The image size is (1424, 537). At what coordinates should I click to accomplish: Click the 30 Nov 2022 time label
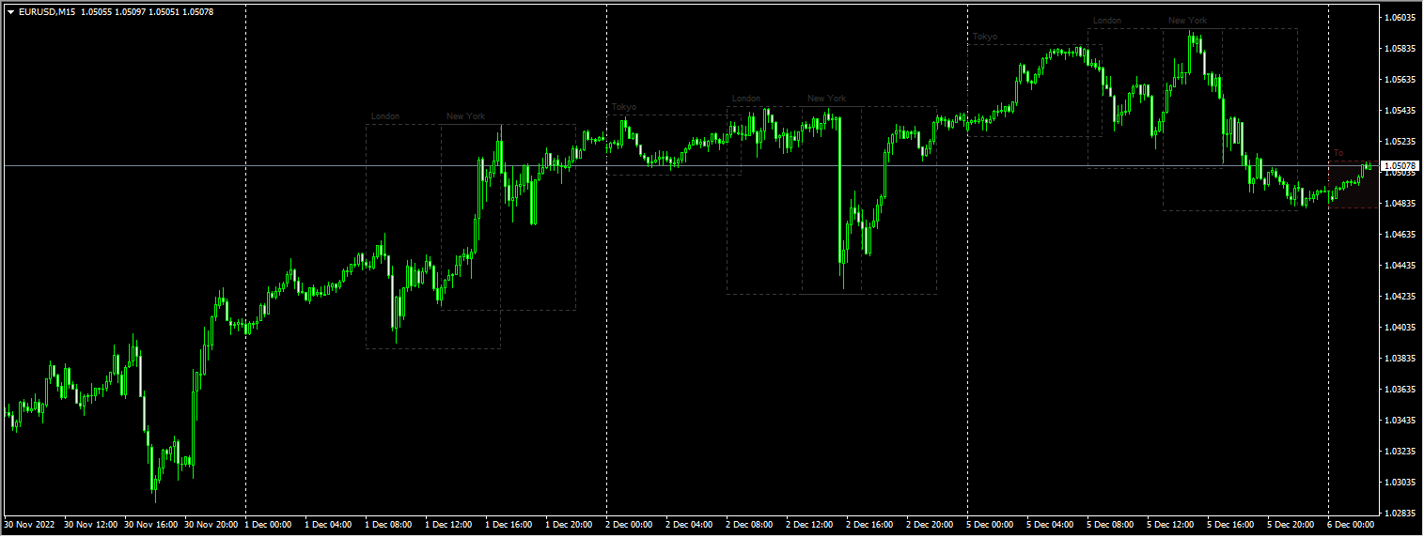tap(28, 525)
